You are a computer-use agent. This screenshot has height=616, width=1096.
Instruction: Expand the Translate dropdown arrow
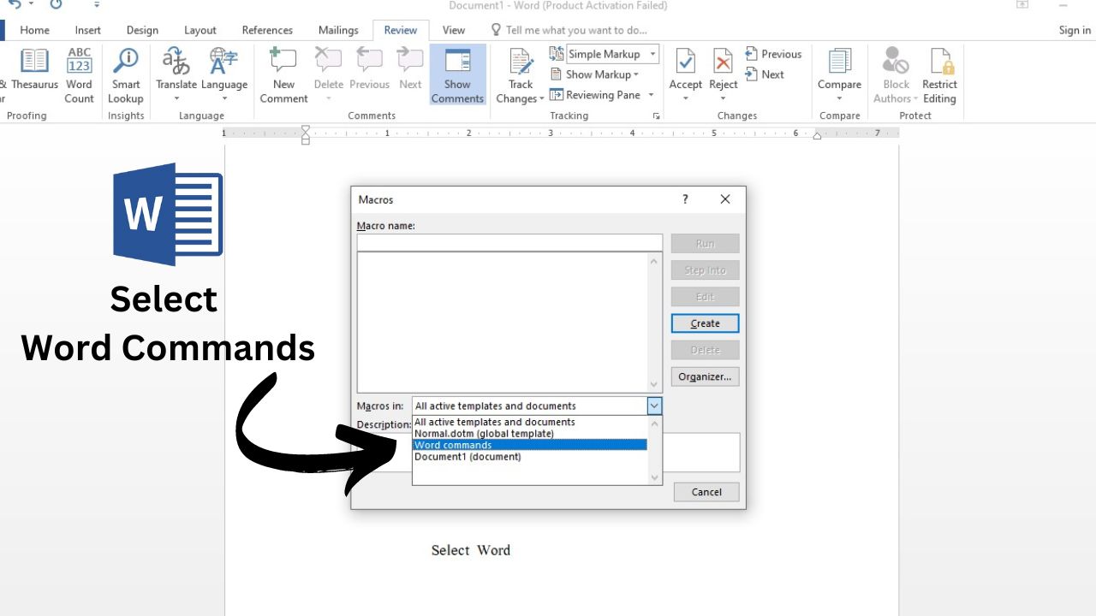[x=176, y=98]
